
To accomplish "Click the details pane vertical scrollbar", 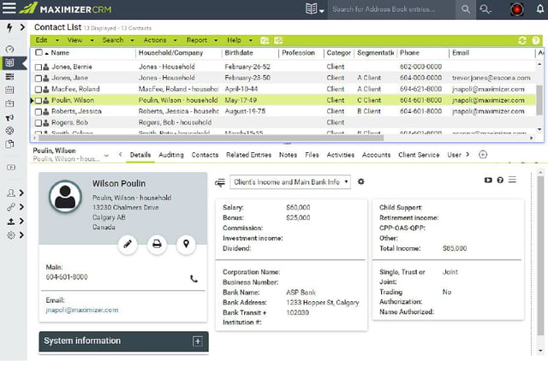I will point(540,255).
